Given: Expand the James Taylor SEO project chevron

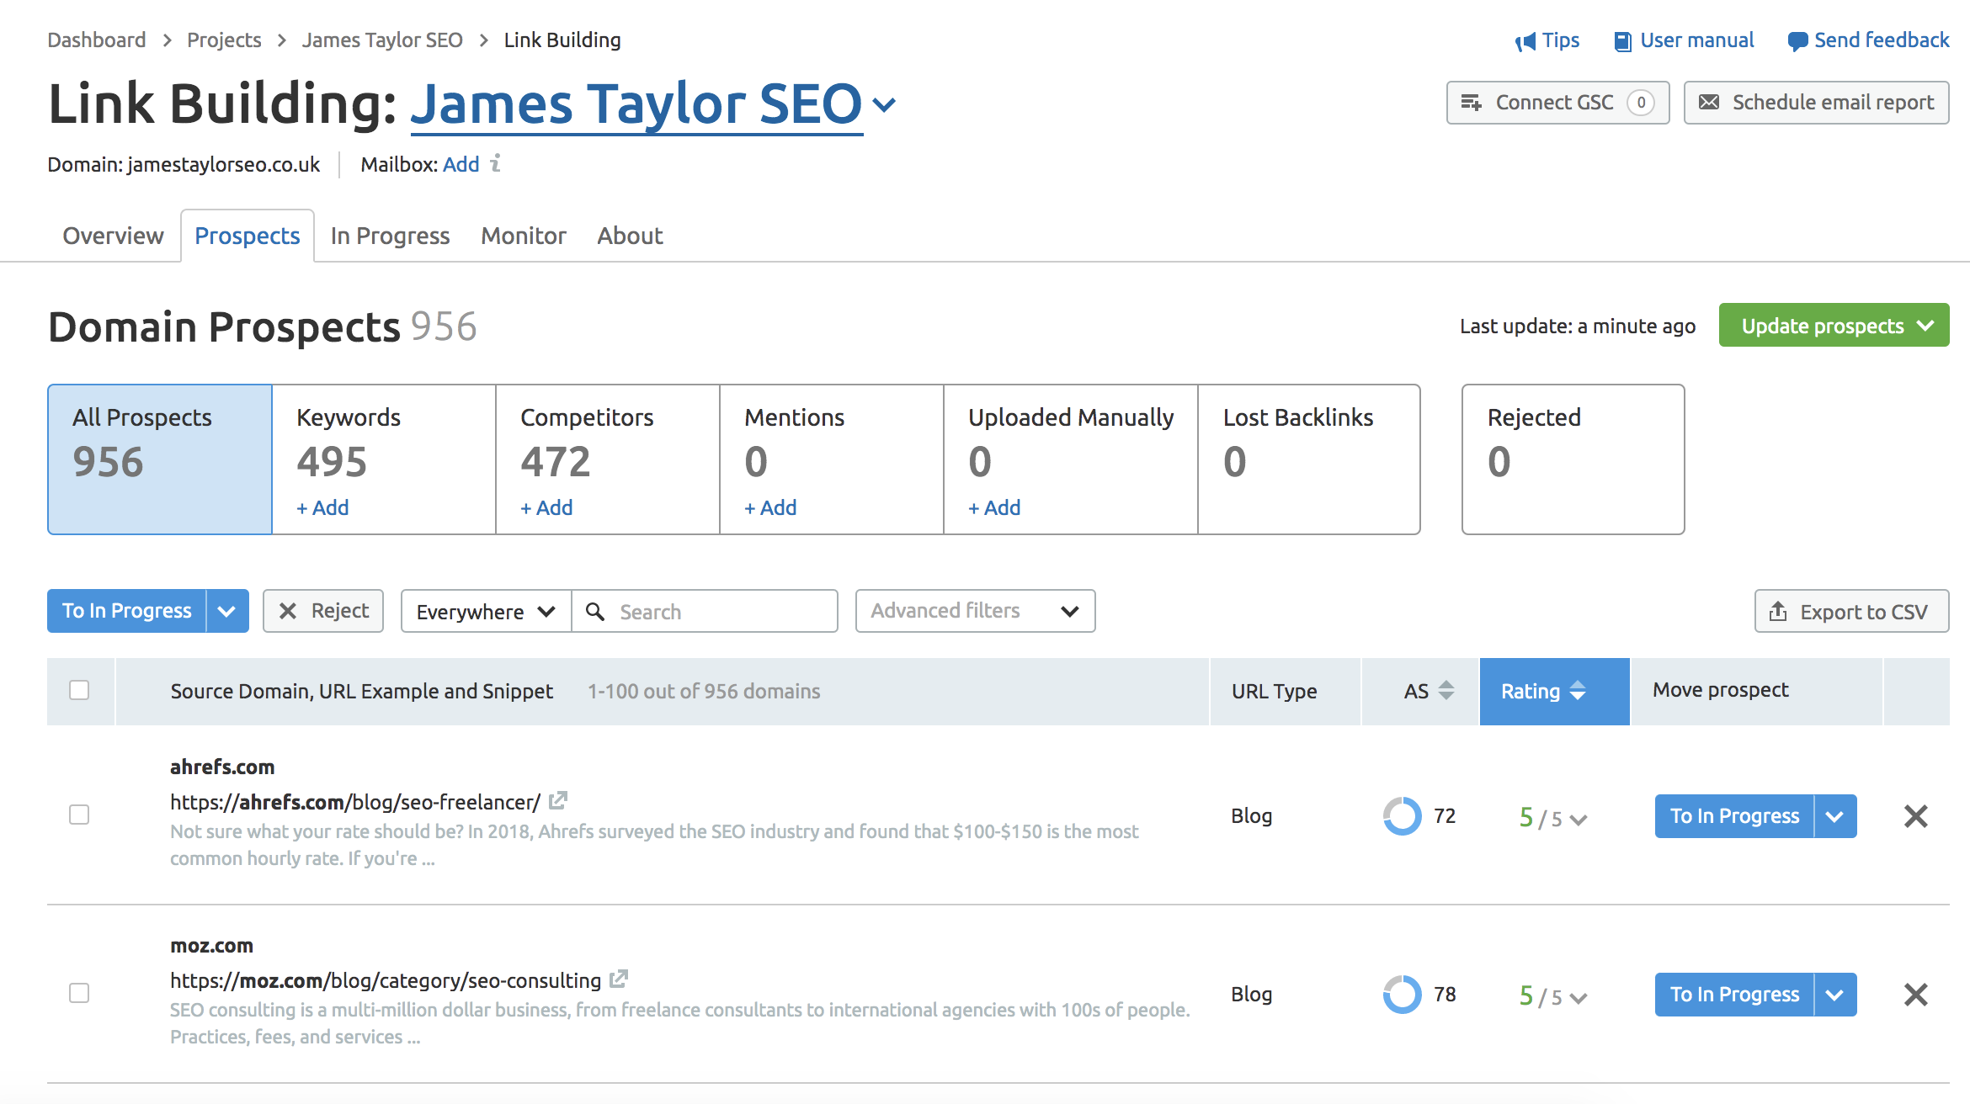Looking at the screenshot, I should (884, 105).
